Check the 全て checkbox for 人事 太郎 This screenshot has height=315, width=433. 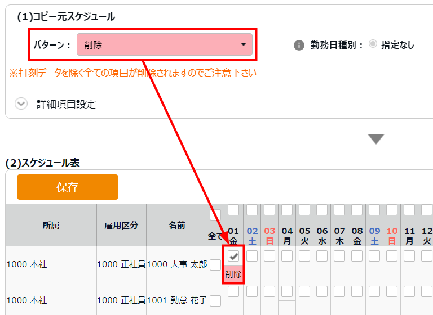(215, 264)
